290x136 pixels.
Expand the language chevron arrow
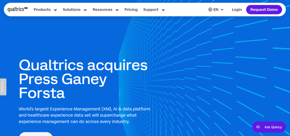coord(222,10)
